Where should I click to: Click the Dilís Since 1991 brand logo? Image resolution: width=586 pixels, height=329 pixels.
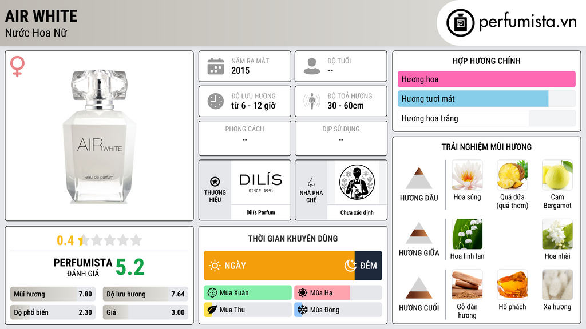click(260, 183)
